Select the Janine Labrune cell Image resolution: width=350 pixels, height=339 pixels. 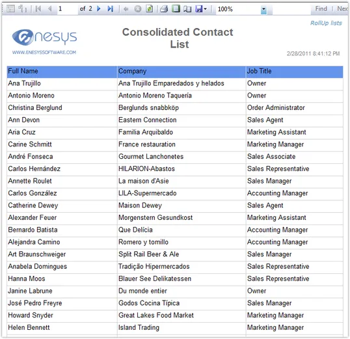(62, 292)
